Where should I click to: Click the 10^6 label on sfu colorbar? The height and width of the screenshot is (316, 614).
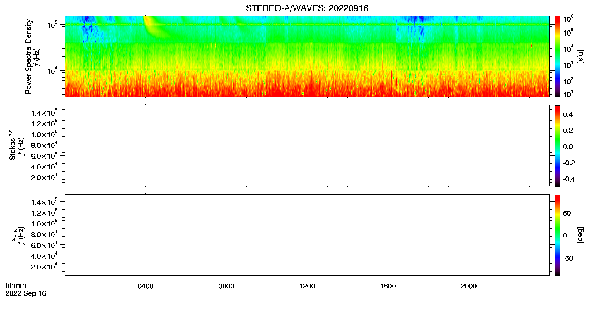click(568, 19)
